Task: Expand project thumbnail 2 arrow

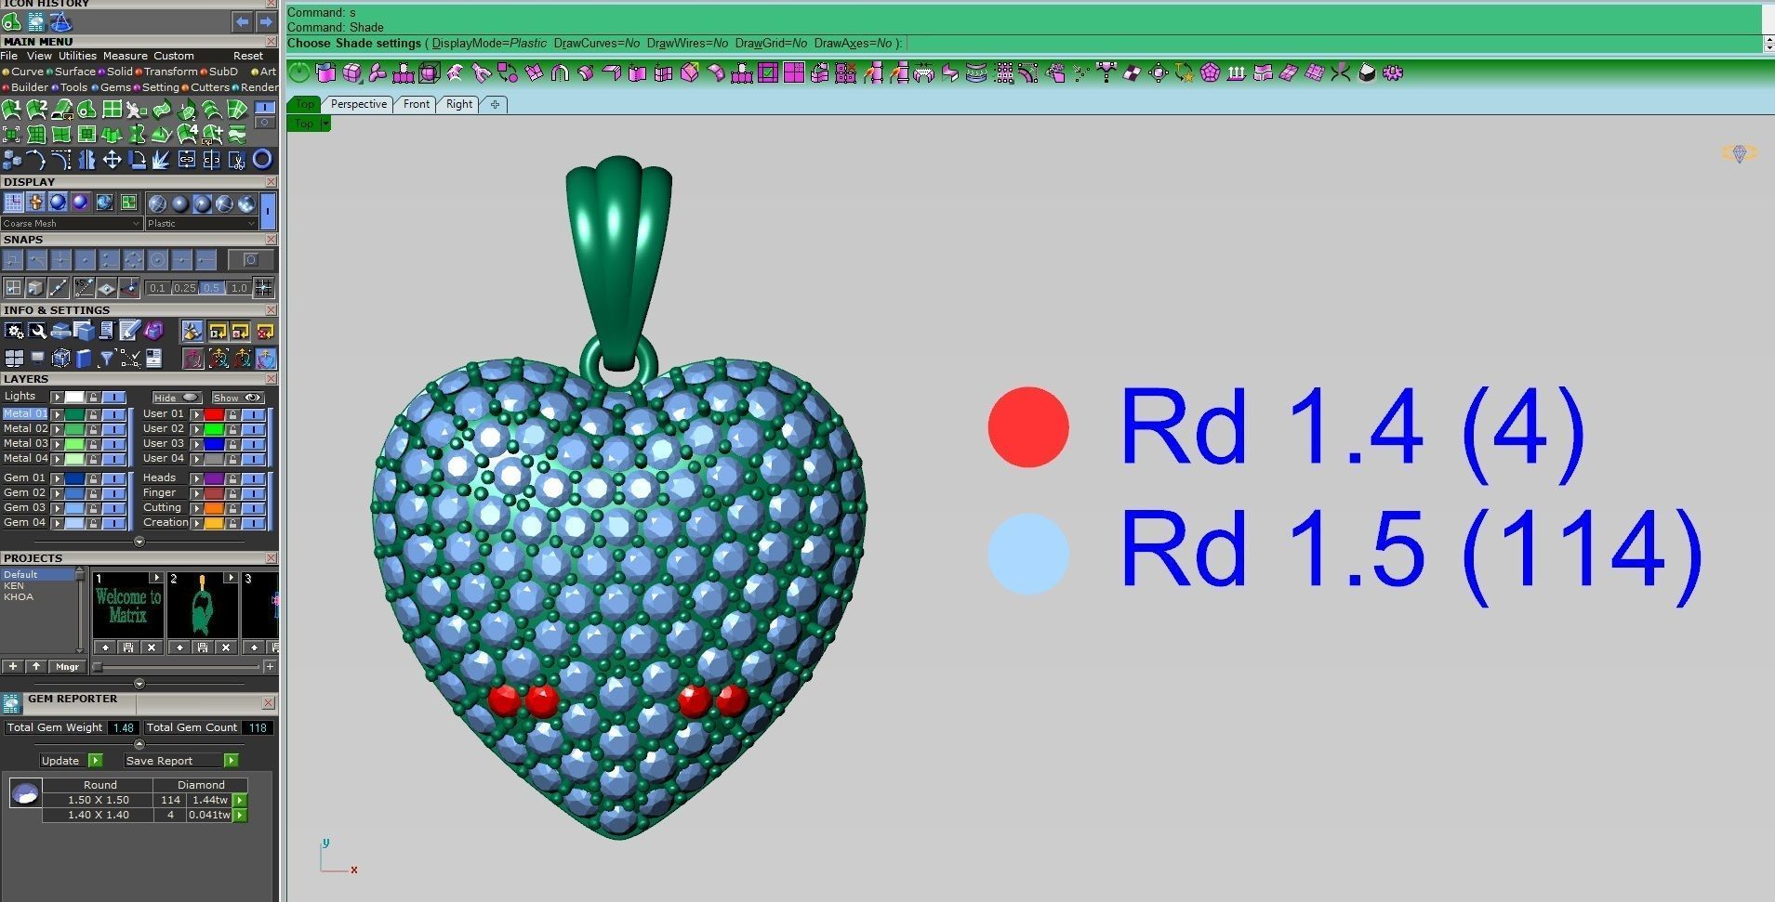Action: pos(231,578)
